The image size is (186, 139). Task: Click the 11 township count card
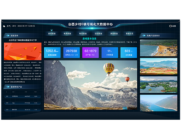click(110, 52)
